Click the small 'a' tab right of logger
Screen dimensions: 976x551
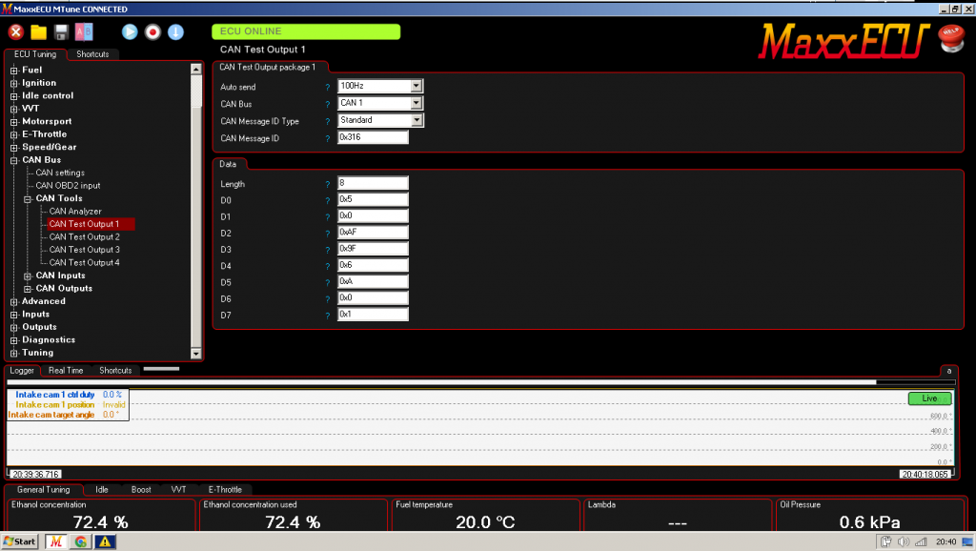[948, 371]
